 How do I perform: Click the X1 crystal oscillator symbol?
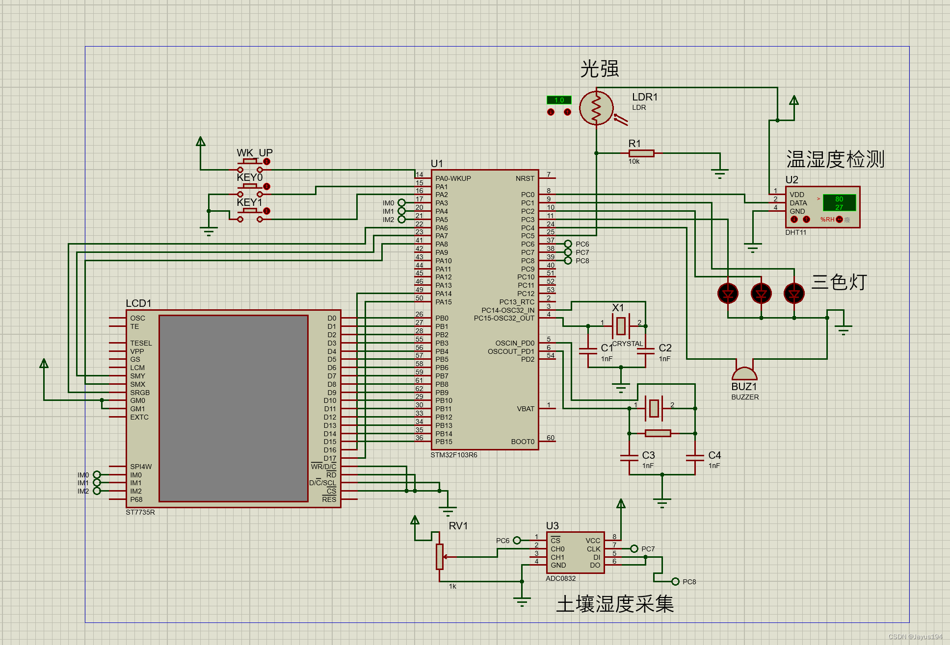click(x=621, y=325)
